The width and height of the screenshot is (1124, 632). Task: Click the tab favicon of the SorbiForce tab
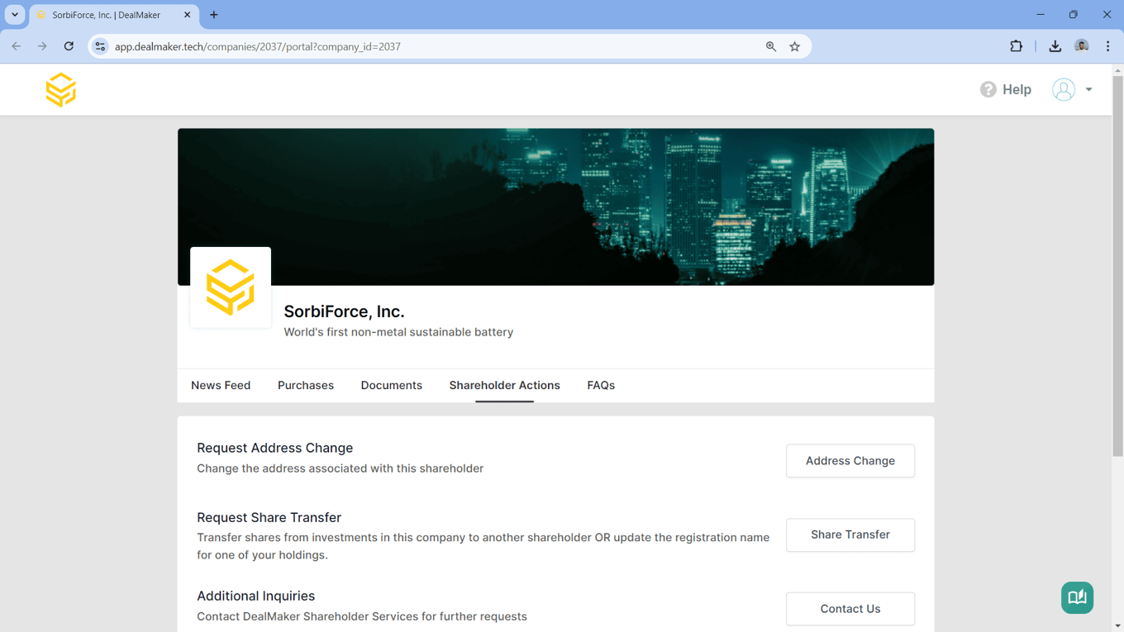pos(40,15)
